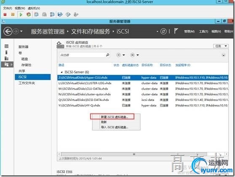Collapse the ISCSI-Server (6) group
Screen dimensions: 235x177
coord(61,72)
